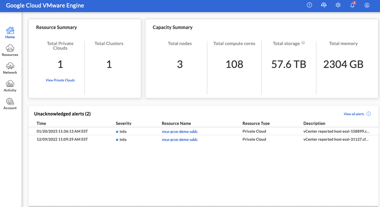The width and height of the screenshot is (380, 207).
Task: Click the Total Private Clouds label
Action: click(x=60, y=46)
